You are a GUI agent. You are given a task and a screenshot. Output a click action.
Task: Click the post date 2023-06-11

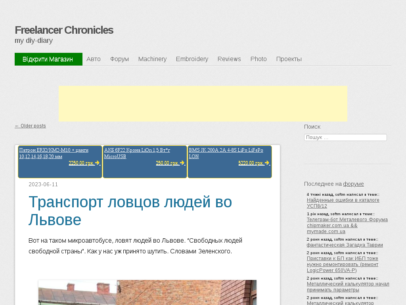(43, 184)
